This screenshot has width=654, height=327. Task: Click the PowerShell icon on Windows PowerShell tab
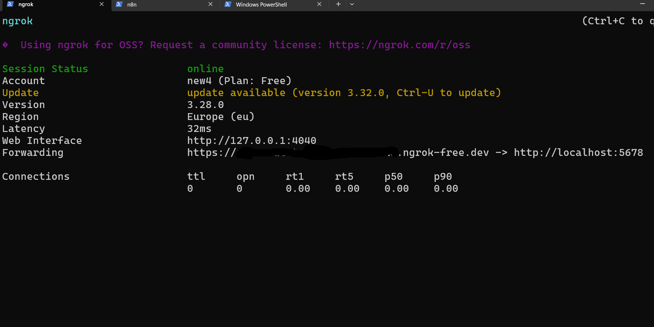coord(228,4)
